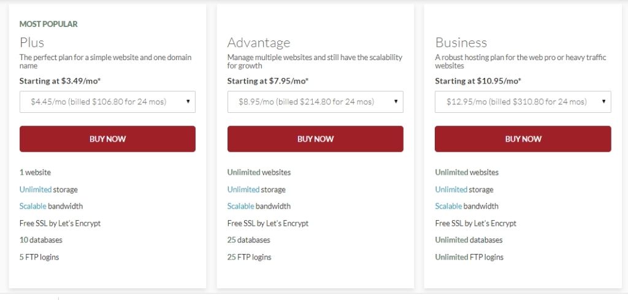Open the Business plan billing term dropdown

coord(523,102)
